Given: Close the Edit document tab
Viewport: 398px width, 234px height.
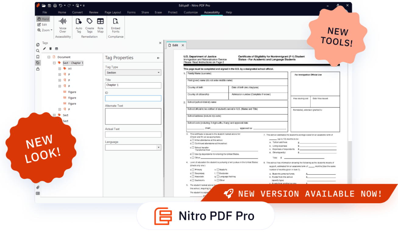Looking at the screenshot, I should tap(183, 45).
